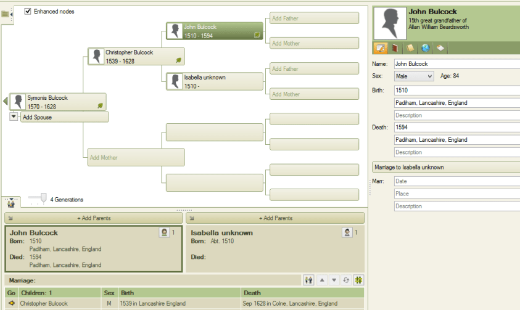Click John Bulcock's media portrait icon in family view

(x=165, y=232)
